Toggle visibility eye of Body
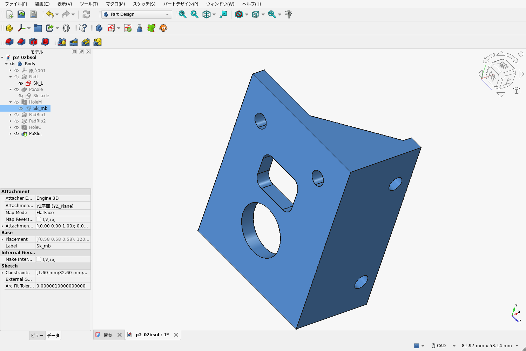Viewport: 526px width, 351px height. point(12,64)
